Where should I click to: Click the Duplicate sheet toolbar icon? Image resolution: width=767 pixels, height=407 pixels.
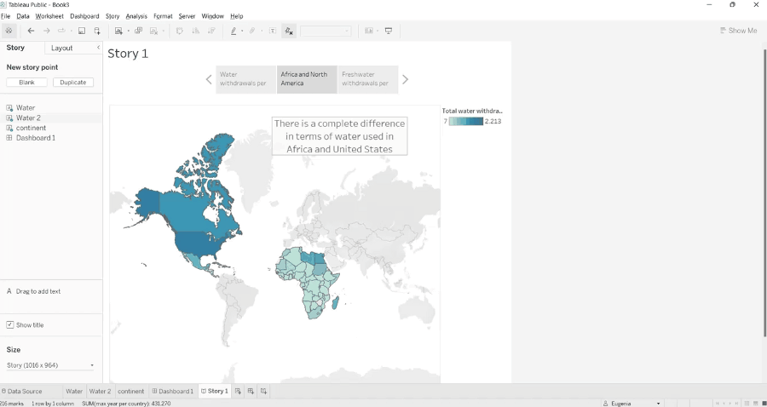point(138,31)
